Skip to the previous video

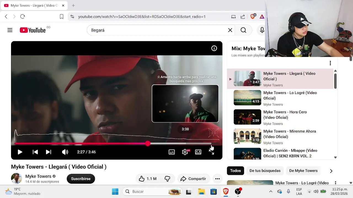(x=35, y=152)
